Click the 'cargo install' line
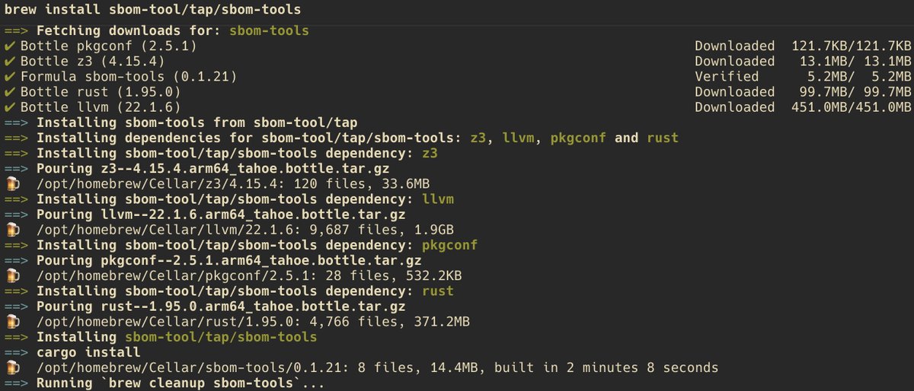This screenshot has height=391, width=914. (x=72, y=352)
